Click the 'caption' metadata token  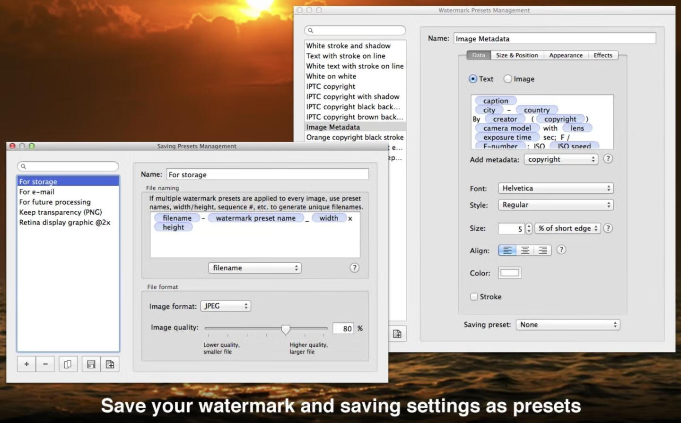point(496,101)
